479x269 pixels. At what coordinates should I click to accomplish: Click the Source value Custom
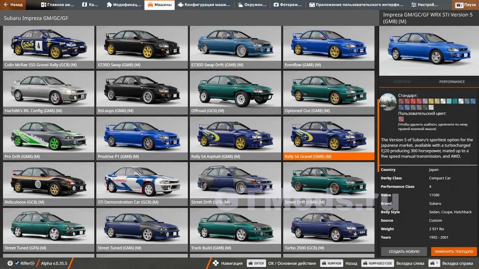point(436,220)
